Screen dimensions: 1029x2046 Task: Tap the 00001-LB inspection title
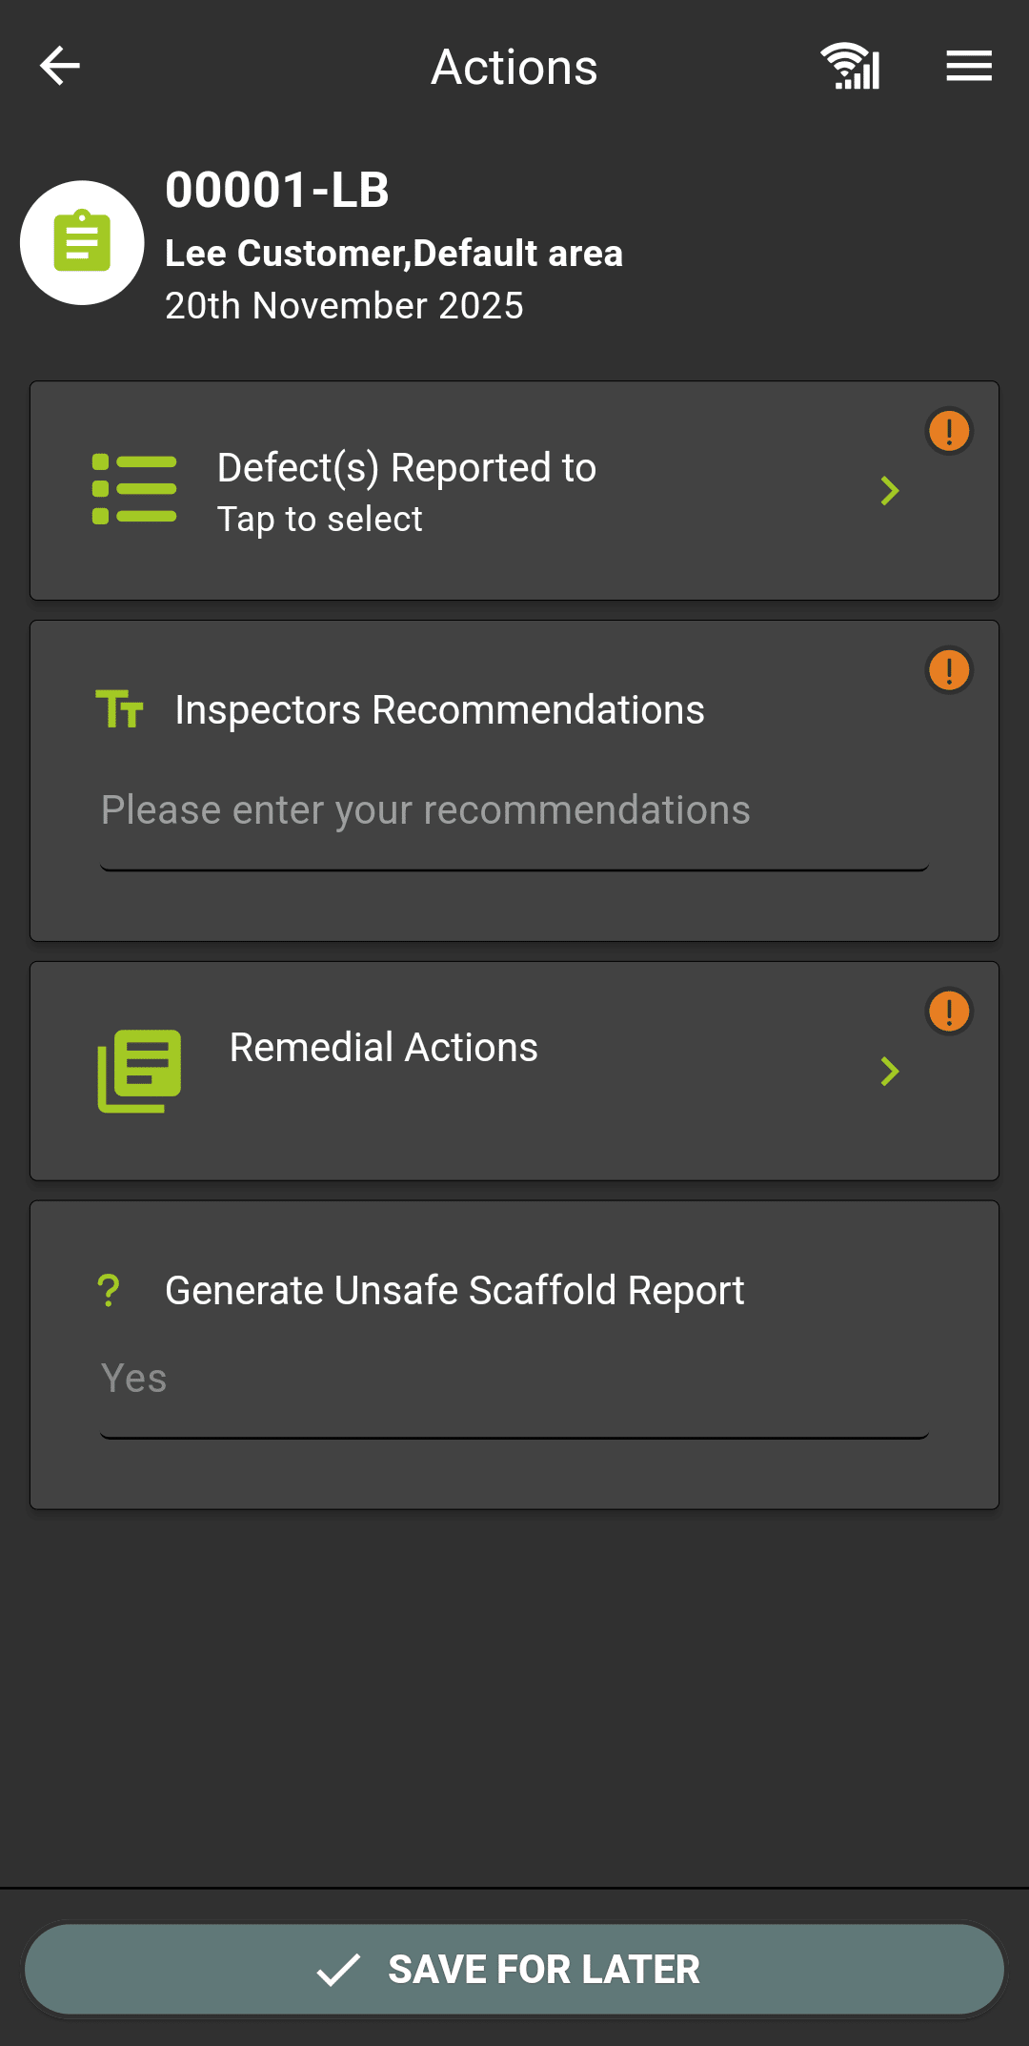[277, 190]
